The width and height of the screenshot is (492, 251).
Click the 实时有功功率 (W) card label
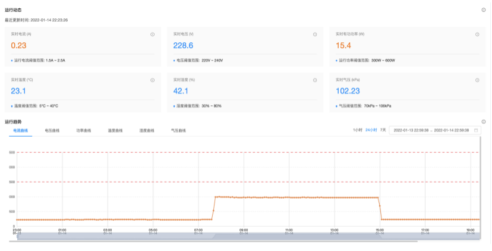[x=350, y=34]
